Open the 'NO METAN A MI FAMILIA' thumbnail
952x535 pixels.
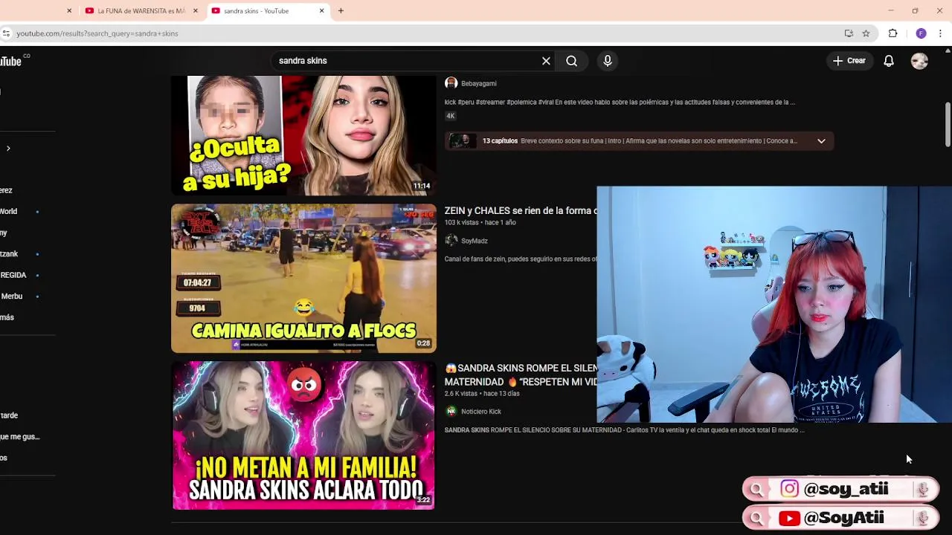click(303, 435)
